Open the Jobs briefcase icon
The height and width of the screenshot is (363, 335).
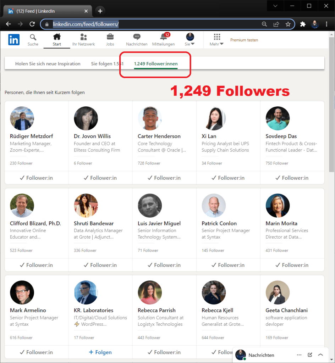(110, 38)
